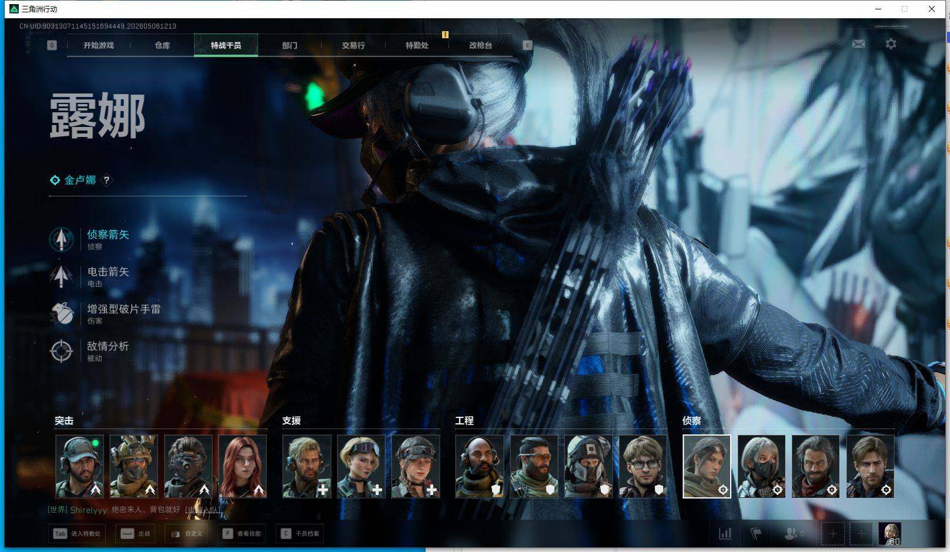Choose the blonde woman with goggles 支援 operator

(x=361, y=466)
